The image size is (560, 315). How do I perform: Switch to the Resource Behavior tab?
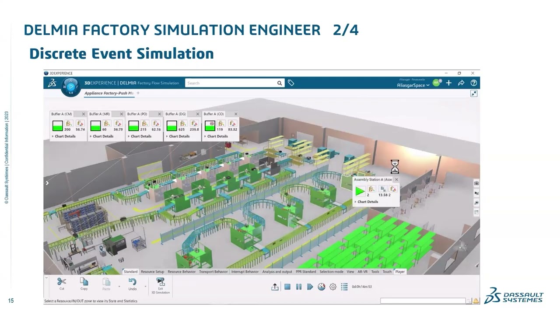point(182,272)
